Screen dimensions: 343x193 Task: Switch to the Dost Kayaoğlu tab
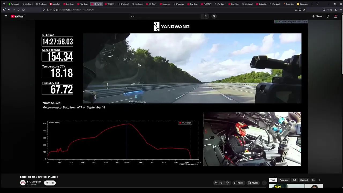pyautogui.click(x=192, y=4)
